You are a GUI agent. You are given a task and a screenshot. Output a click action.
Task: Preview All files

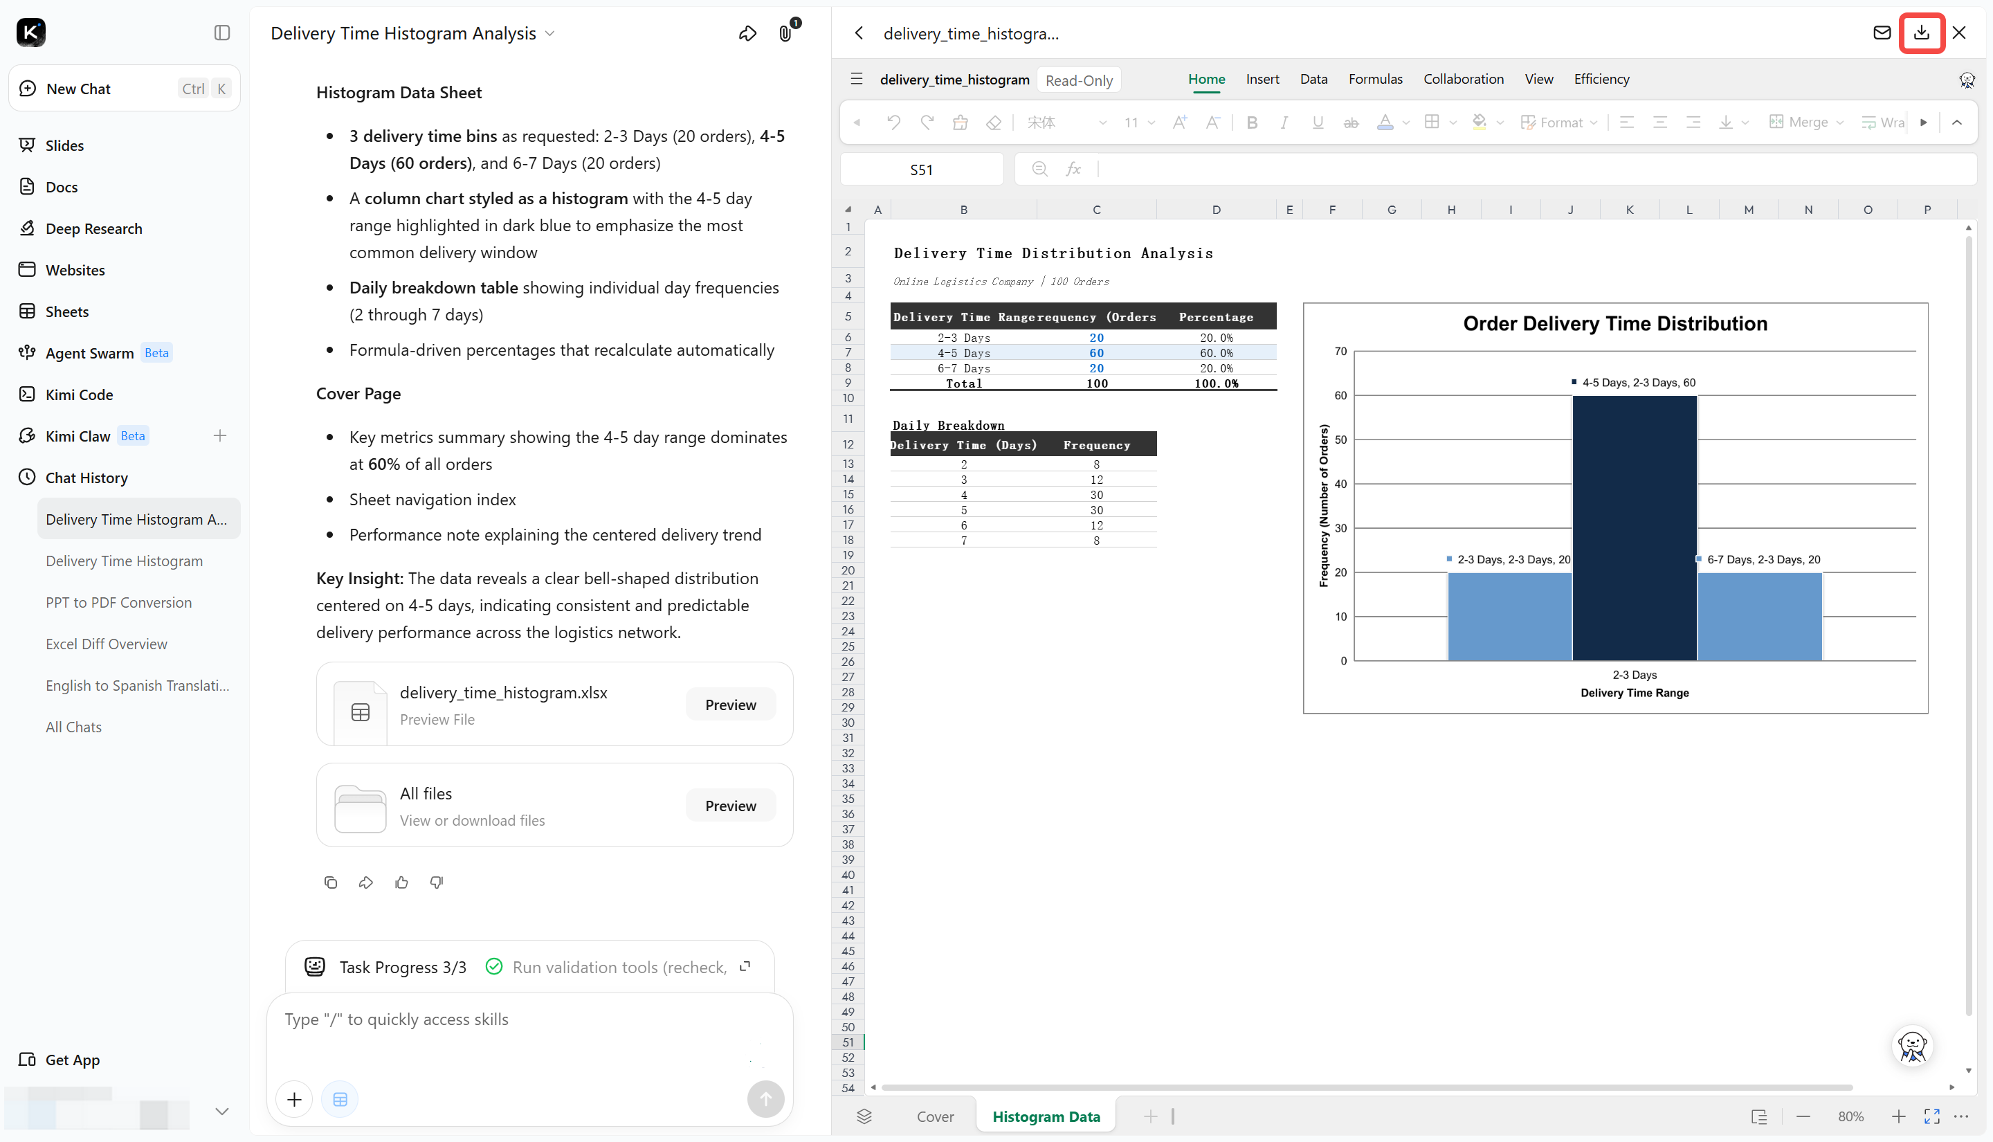730,806
